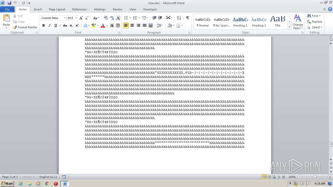The height and width of the screenshot is (187, 333).
Task: Click the Replace command
Action: 315,22
